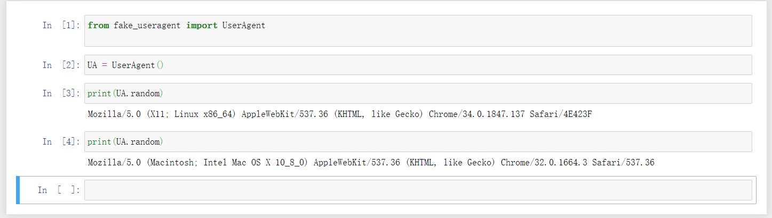
Task: Click the empty code cell at bottom
Action: click(418, 190)
